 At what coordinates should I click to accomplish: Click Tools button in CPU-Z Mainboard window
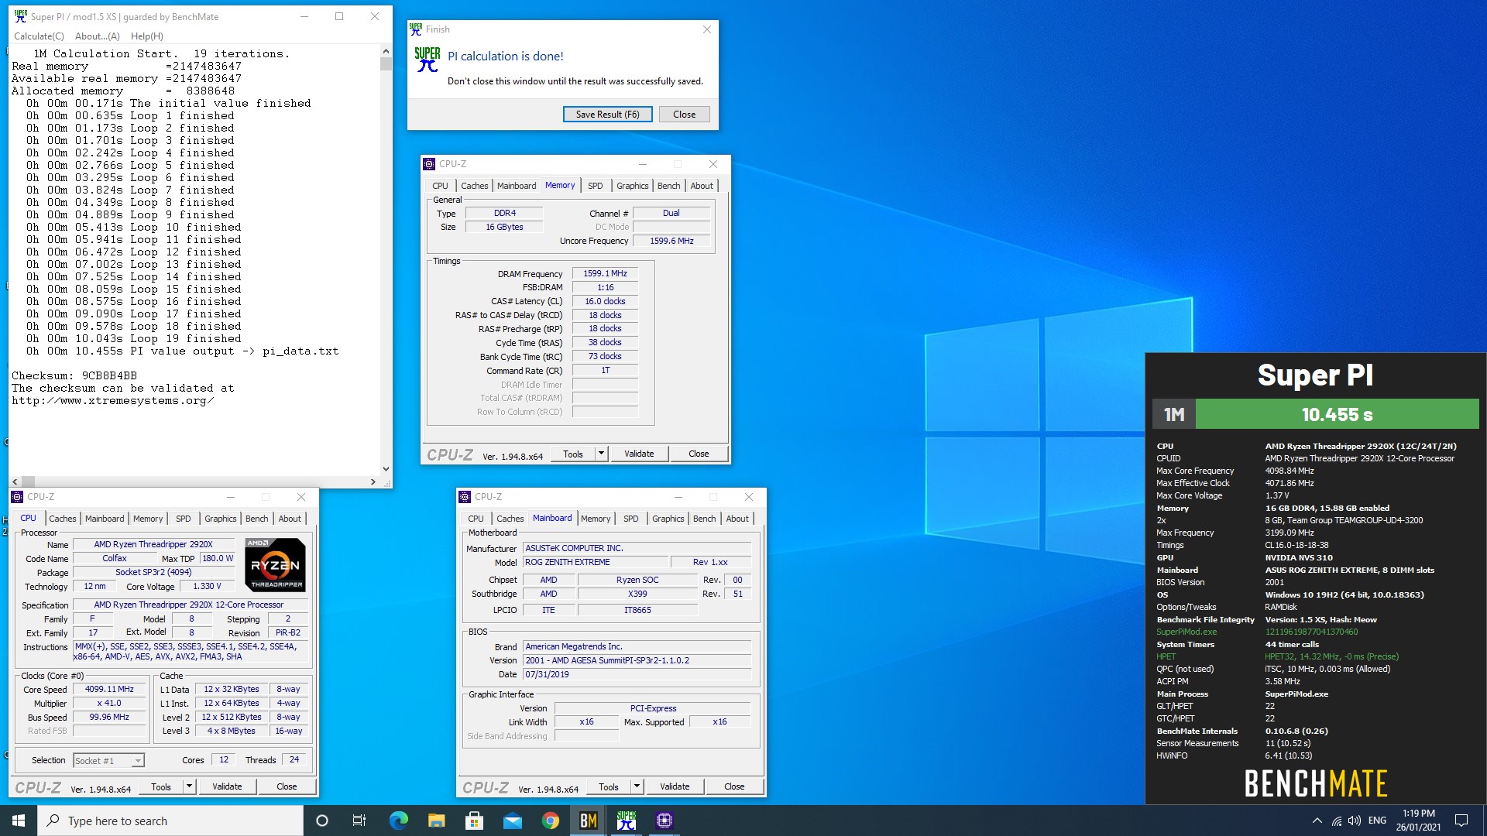click(x=609, y=786)
